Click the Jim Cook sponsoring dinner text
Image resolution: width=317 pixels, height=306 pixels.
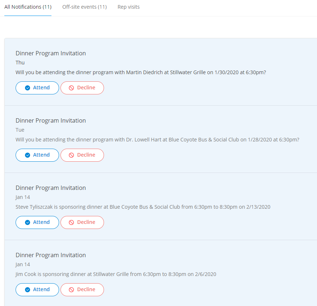[116, 274]
